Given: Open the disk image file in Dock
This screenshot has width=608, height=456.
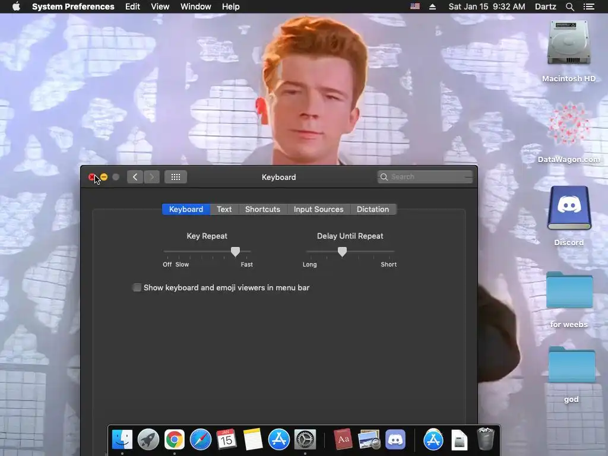Looking at the screenshot, I should tap(460, 440).
